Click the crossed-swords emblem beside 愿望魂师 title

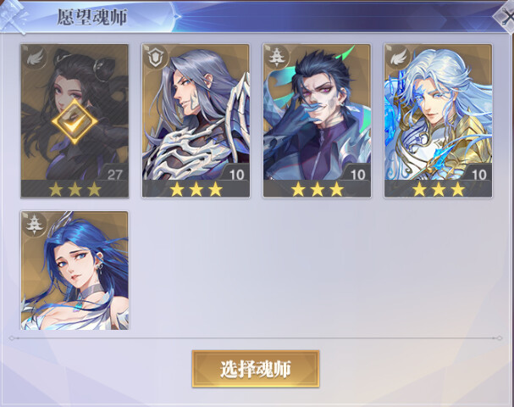[14, 14]
